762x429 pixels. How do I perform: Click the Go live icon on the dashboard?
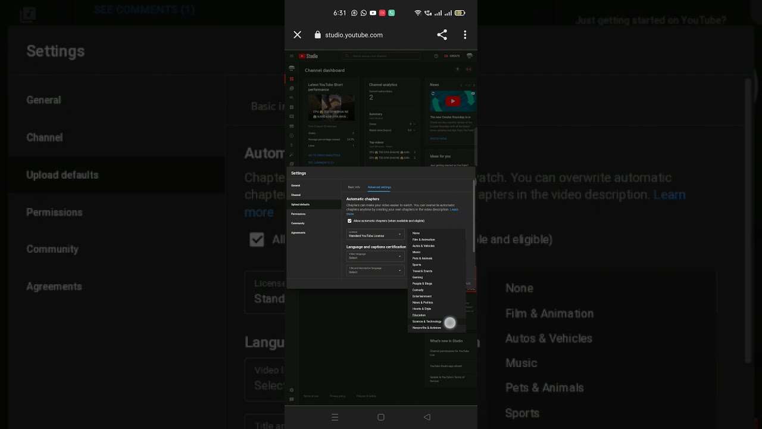click(469, 70)
